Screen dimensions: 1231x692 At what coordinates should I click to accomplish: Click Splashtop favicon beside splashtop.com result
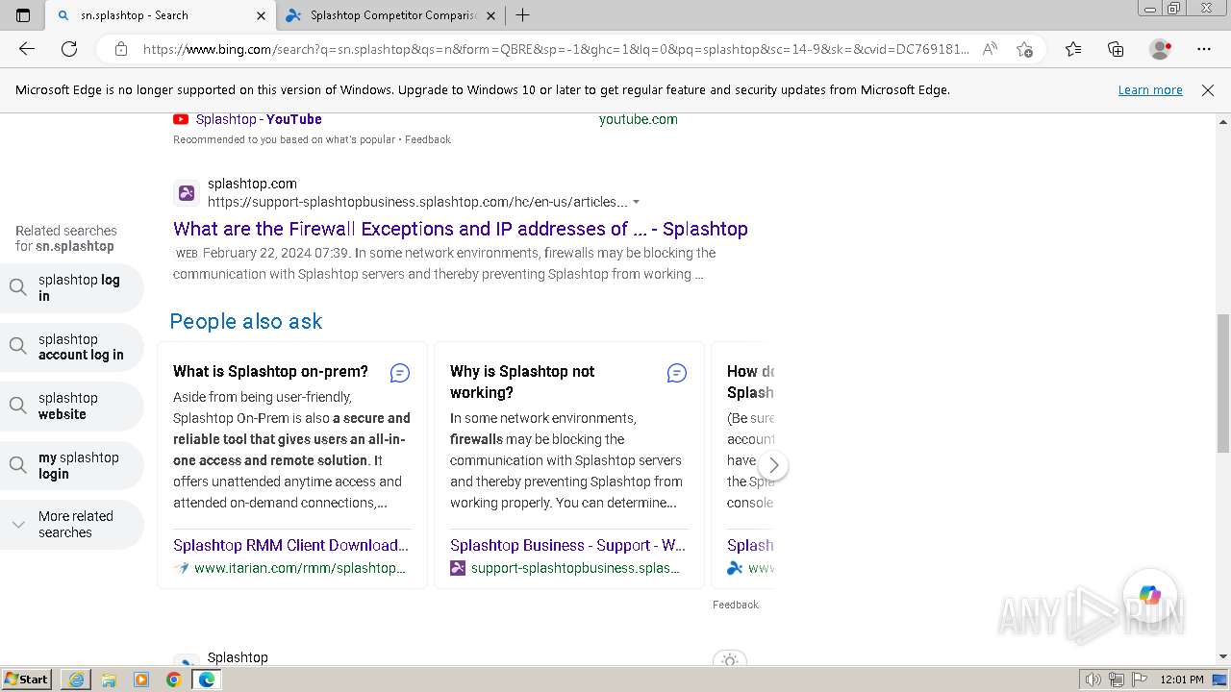point(187,193)
